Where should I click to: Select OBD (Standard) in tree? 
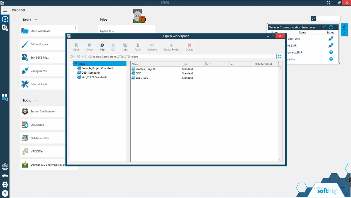pyautogui.click(x=90, y=73)
